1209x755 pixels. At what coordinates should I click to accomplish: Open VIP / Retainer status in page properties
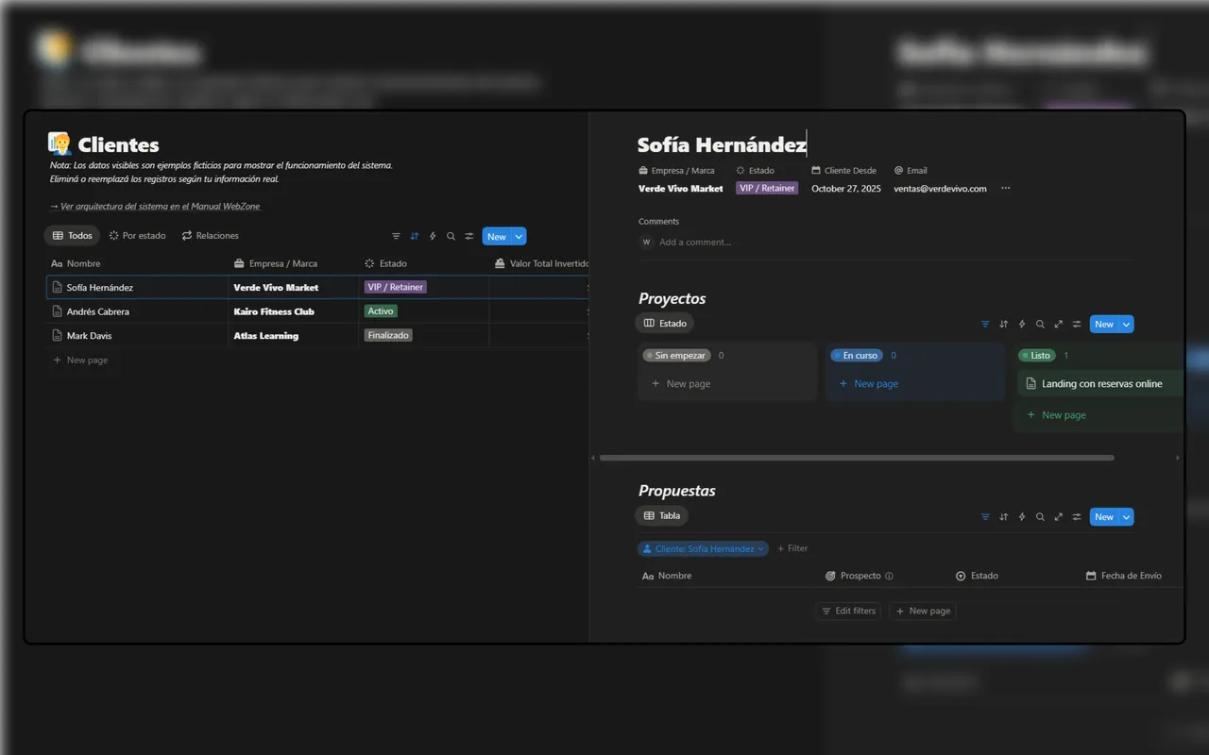point(766,188)
